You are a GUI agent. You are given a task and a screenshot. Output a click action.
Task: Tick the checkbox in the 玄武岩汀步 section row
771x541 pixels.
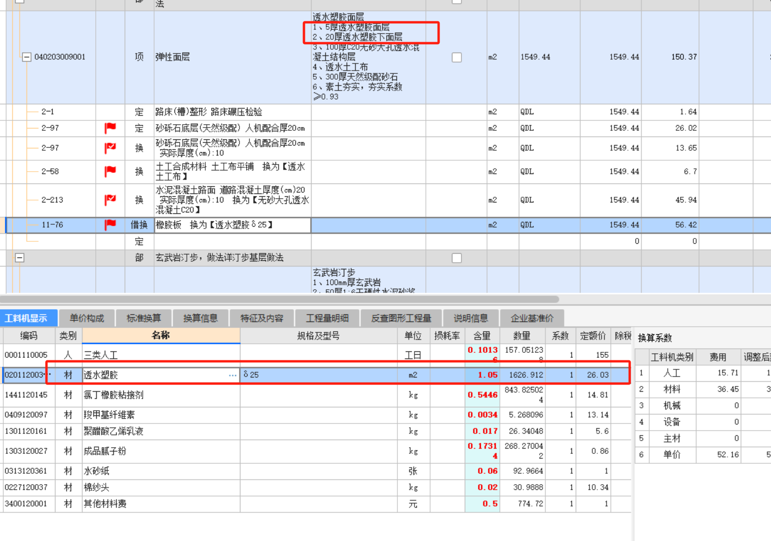pos(457,258)
